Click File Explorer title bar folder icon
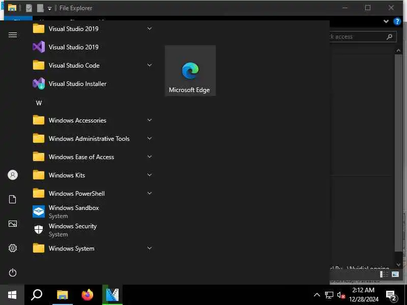This screenshot has width=407, height=305. (x=12, y=8)
